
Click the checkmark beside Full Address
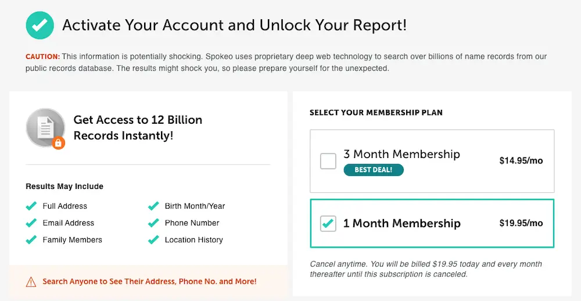pyautogui.click(x=31, y=206)
